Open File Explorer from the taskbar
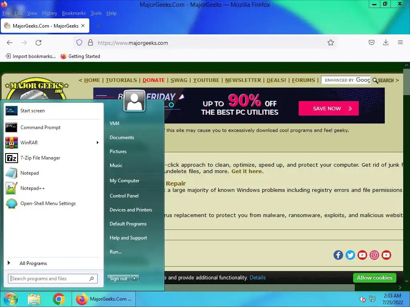This screenshot has width=410, height=307. 34,299
